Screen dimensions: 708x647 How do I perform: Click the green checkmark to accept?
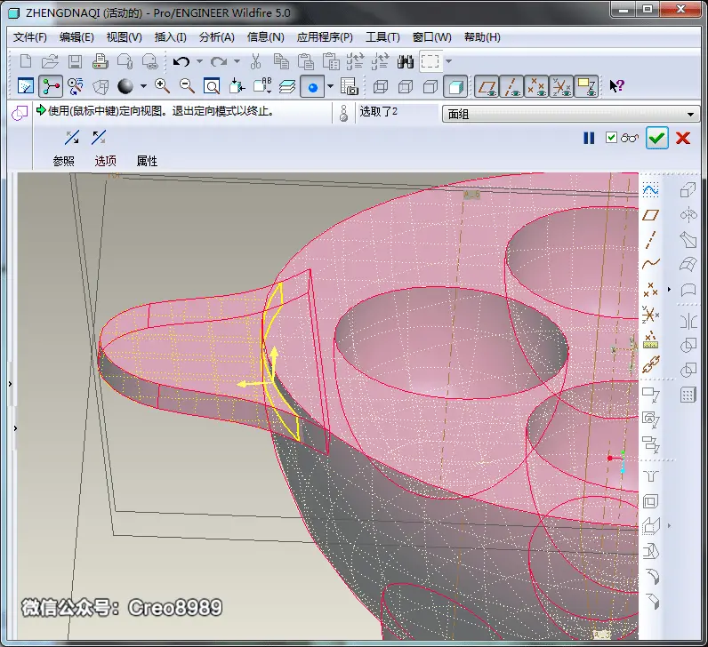tap(656, 138)
